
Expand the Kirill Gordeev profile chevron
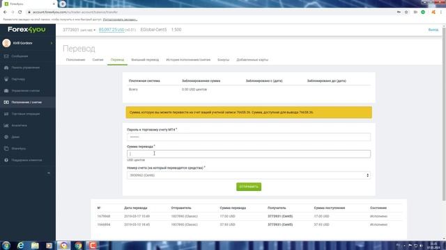click(x=52, y=43)
